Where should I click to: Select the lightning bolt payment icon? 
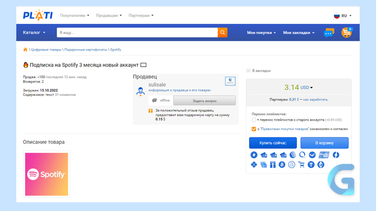[x=254, y=155]
